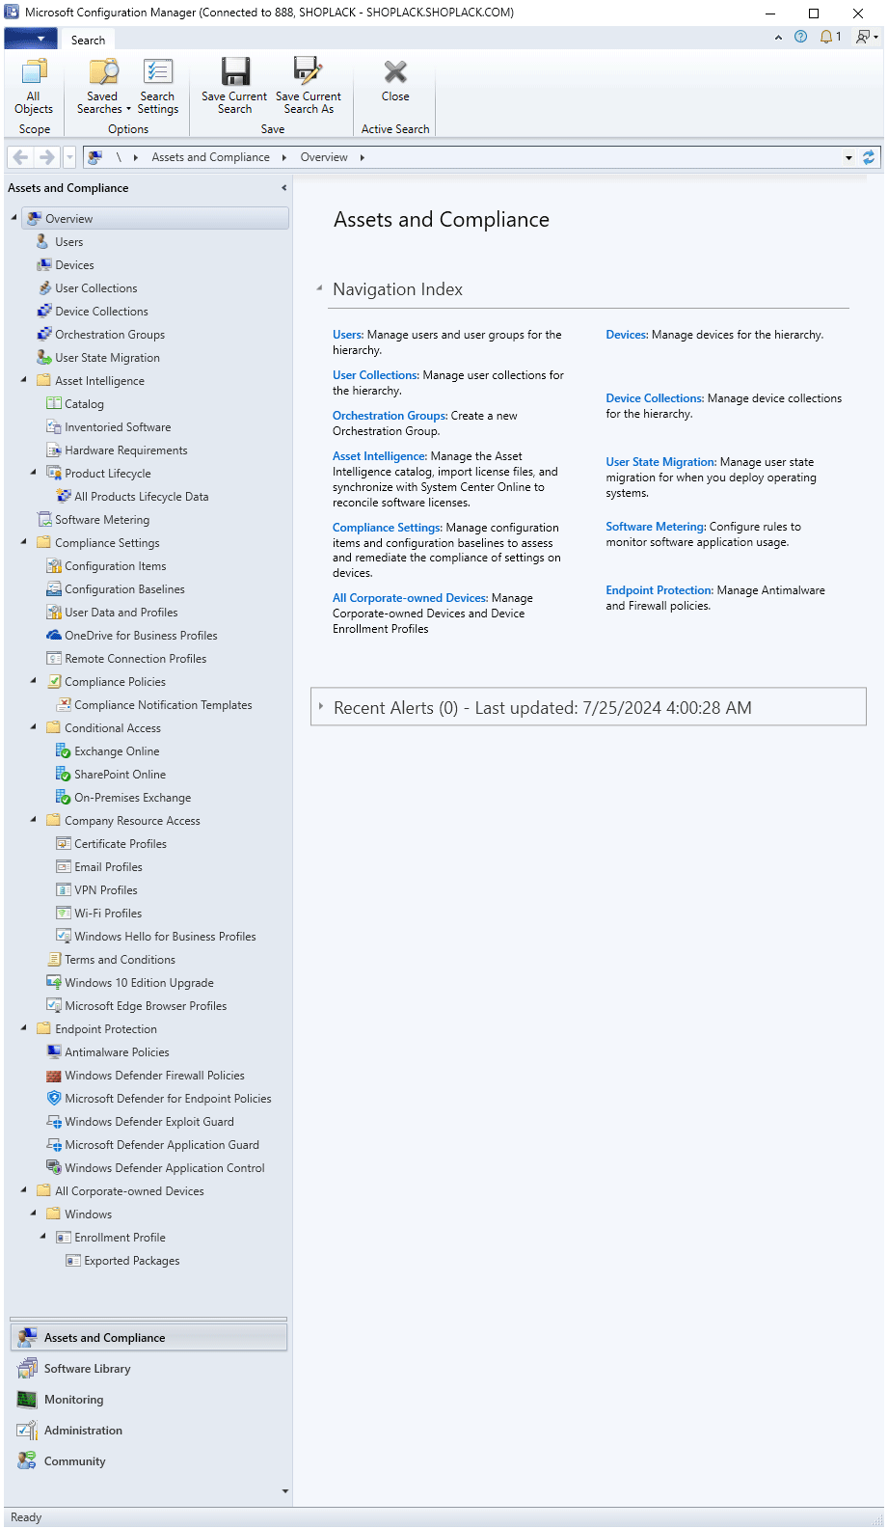Open the Device Collections link
The height and width of the screenshot is (1528, 888).
click(654, 398)
